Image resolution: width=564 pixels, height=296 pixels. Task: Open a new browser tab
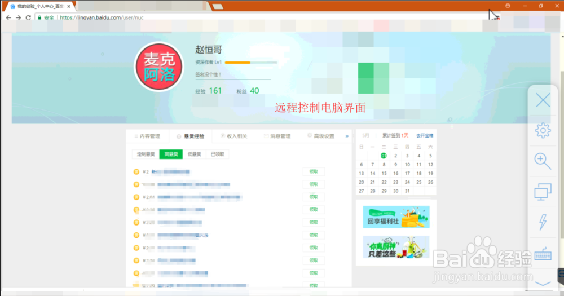pos(218,6)
